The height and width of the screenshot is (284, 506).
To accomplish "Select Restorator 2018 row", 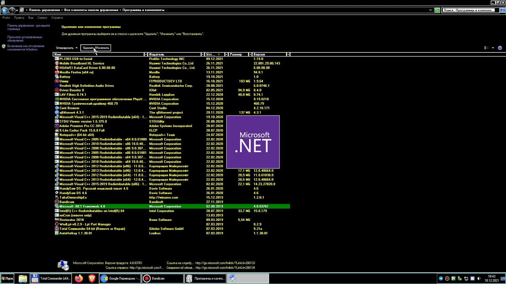I will coord(172,220).
